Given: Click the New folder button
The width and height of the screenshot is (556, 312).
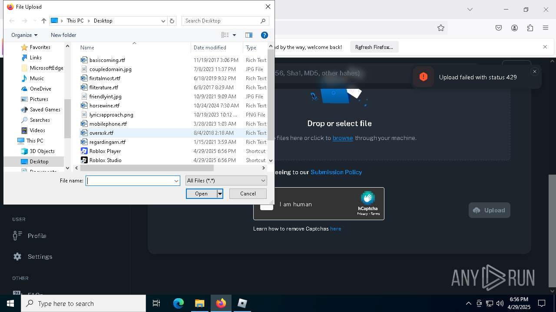Looking at the screenshot, I should 63,35.
